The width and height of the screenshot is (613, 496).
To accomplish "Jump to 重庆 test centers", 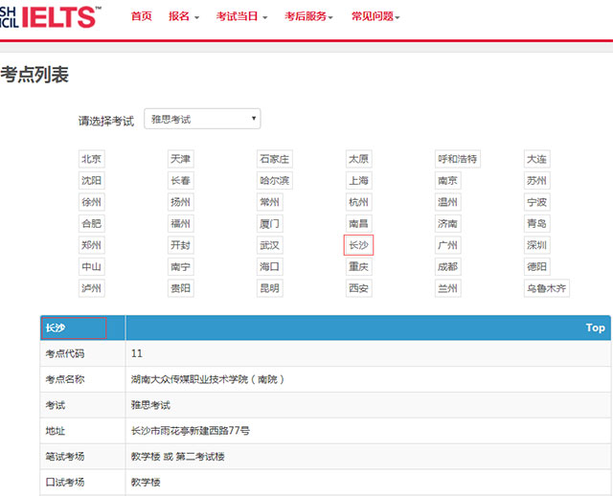I will 358,266.
